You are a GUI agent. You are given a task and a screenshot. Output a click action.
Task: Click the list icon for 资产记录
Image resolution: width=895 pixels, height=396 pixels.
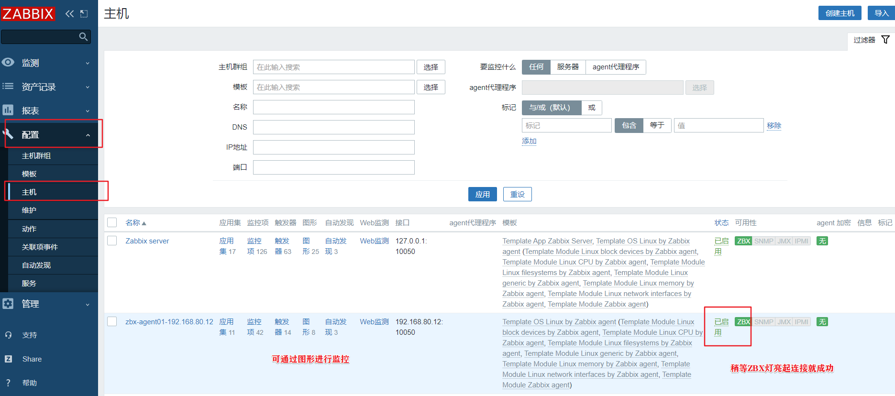(x=8, y=86)
